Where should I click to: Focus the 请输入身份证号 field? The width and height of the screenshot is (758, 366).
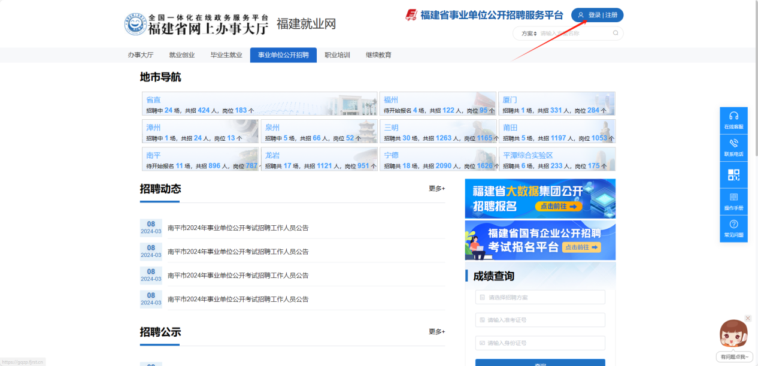(x=540, y=343)
